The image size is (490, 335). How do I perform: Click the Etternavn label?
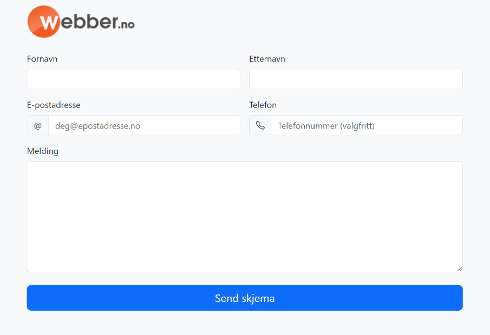pos(267,59)
